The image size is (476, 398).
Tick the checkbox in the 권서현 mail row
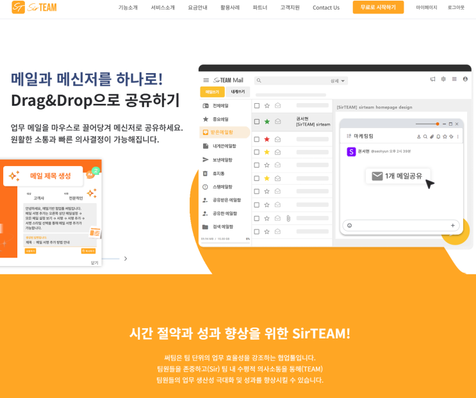tap(257, 121)
